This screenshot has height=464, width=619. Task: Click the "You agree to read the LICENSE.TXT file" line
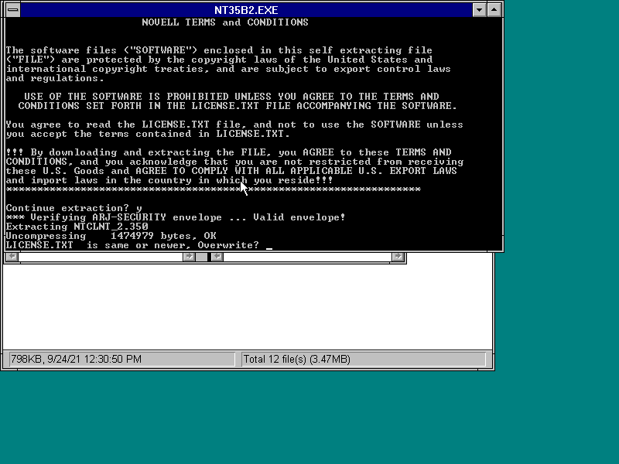coord(234,125)
